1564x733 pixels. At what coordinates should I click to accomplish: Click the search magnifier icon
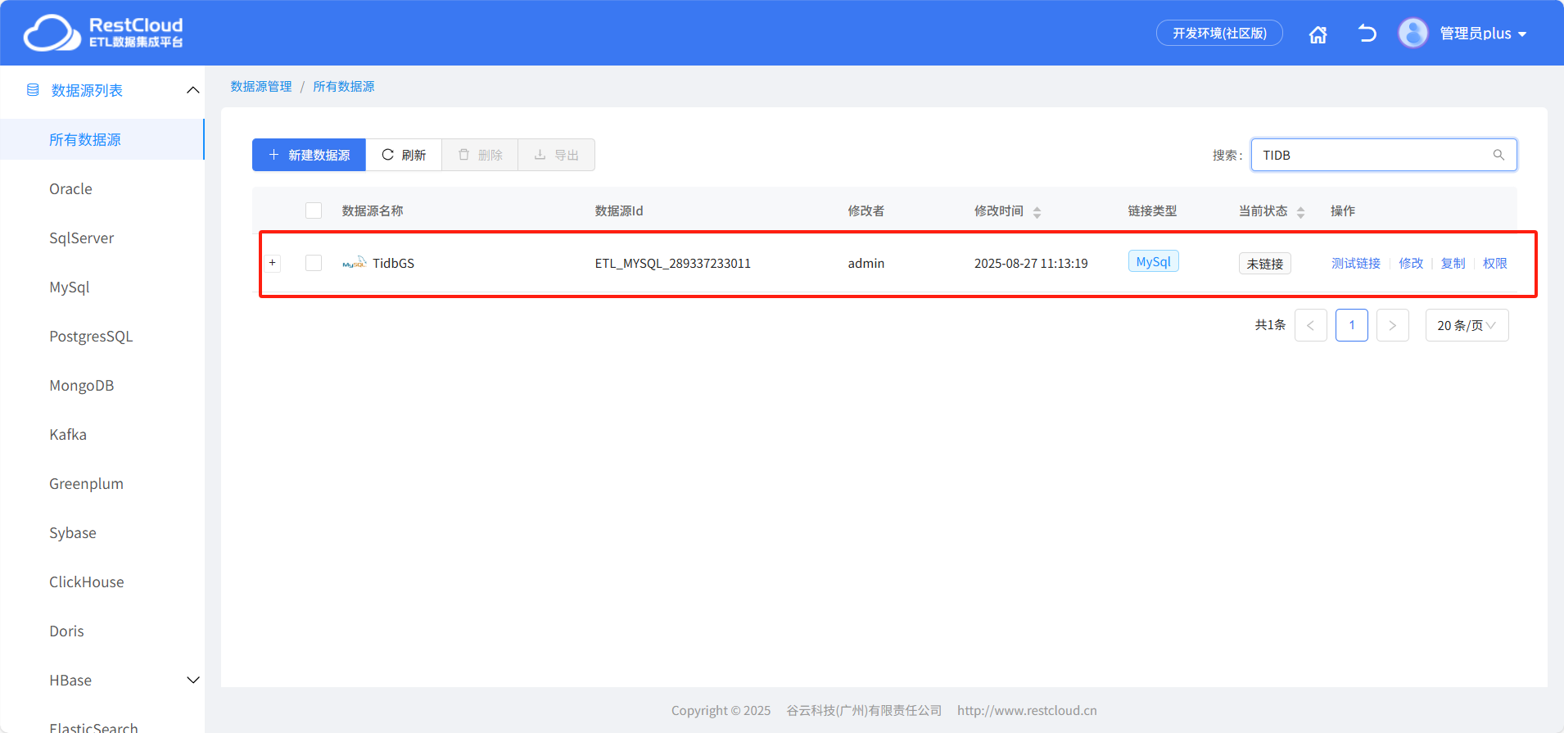pos(1498,155)
